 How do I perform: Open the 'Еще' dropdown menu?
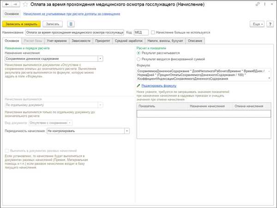click(257, 23)
